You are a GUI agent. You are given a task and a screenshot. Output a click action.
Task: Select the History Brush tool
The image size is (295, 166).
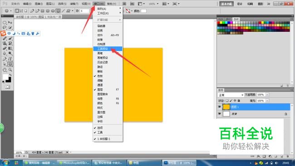pyautogui.click(x=10, y=43)
